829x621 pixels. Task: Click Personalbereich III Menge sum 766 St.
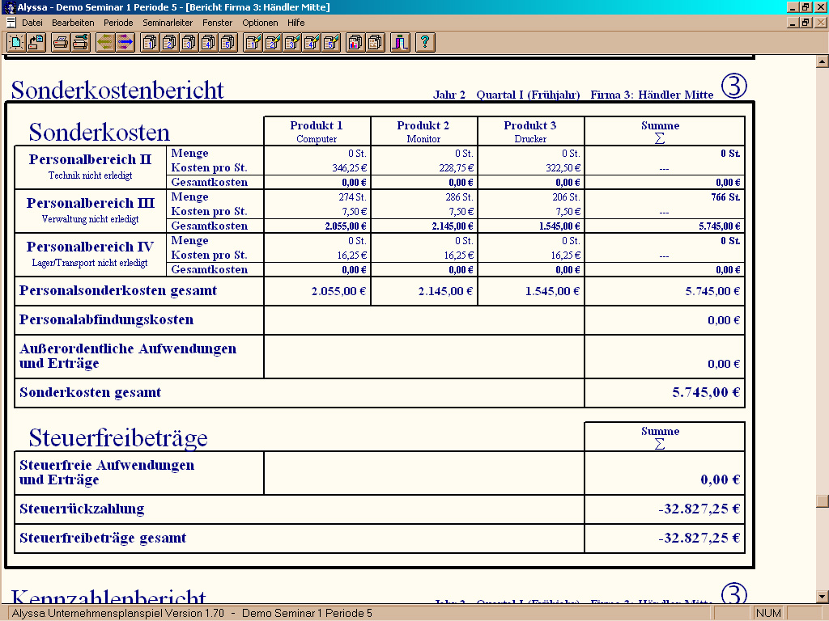[725, 197]
